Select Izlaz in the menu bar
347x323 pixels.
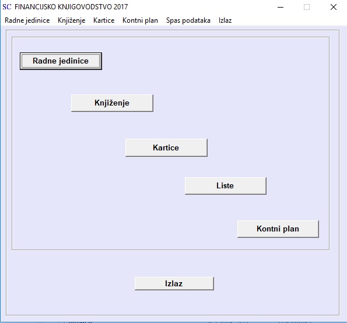225,20
